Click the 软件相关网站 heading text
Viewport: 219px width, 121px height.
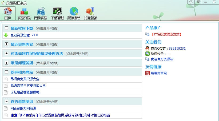[x=22, y=72]
